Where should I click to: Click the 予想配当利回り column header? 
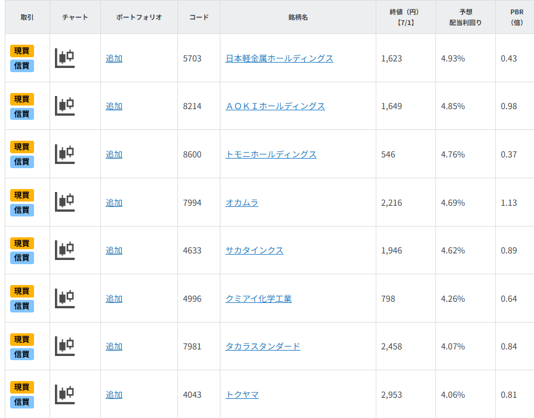tap(465, 17)
